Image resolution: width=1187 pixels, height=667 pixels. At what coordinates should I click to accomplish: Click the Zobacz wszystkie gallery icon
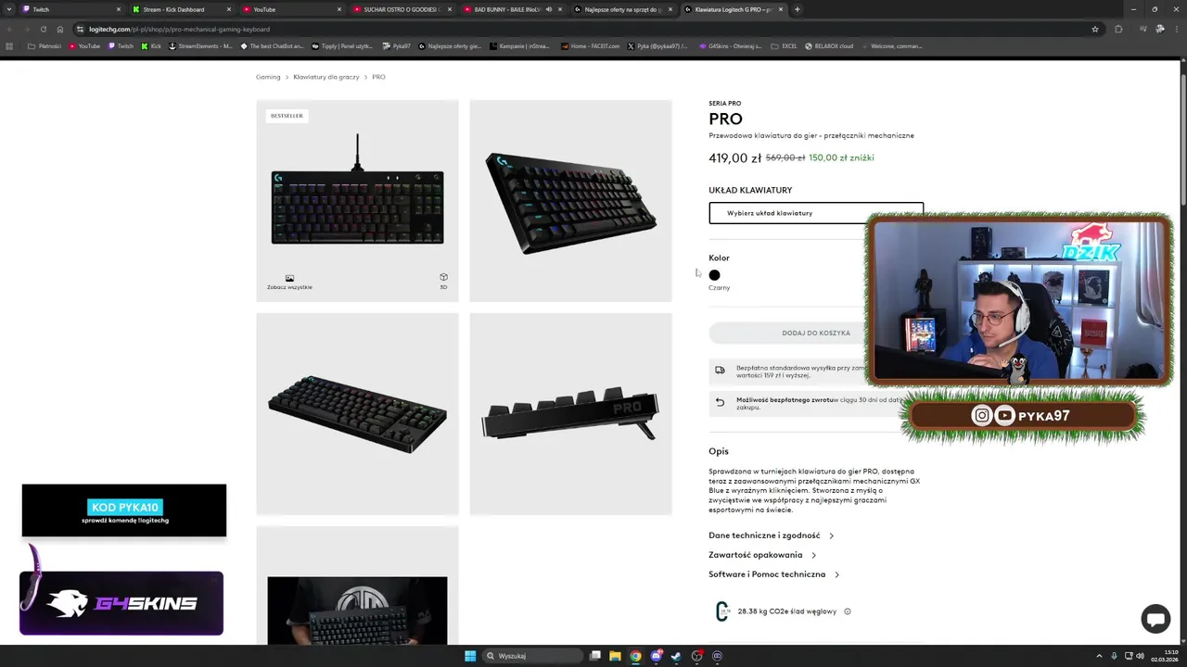289,282
